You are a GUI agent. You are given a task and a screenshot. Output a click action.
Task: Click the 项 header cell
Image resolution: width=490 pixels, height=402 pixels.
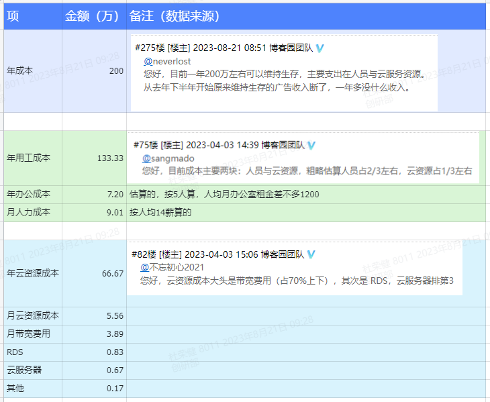point(33,16)
